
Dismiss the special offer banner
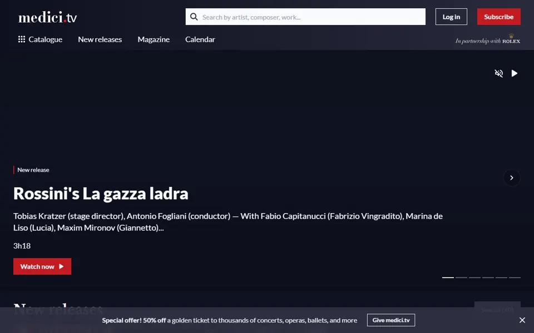pos(522,320)
